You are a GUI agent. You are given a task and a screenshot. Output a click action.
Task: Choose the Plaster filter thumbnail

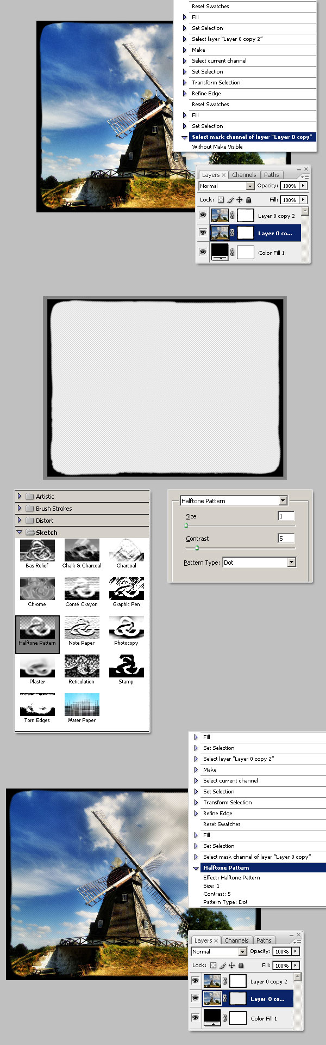click(x=37, y=666)
